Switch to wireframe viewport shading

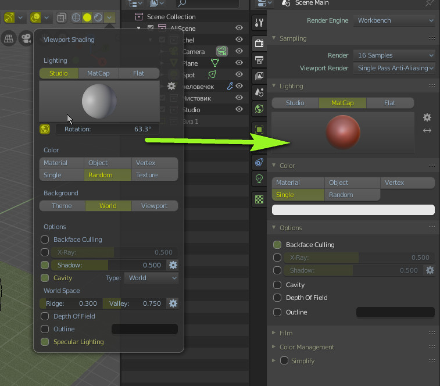tap(76, 17)
